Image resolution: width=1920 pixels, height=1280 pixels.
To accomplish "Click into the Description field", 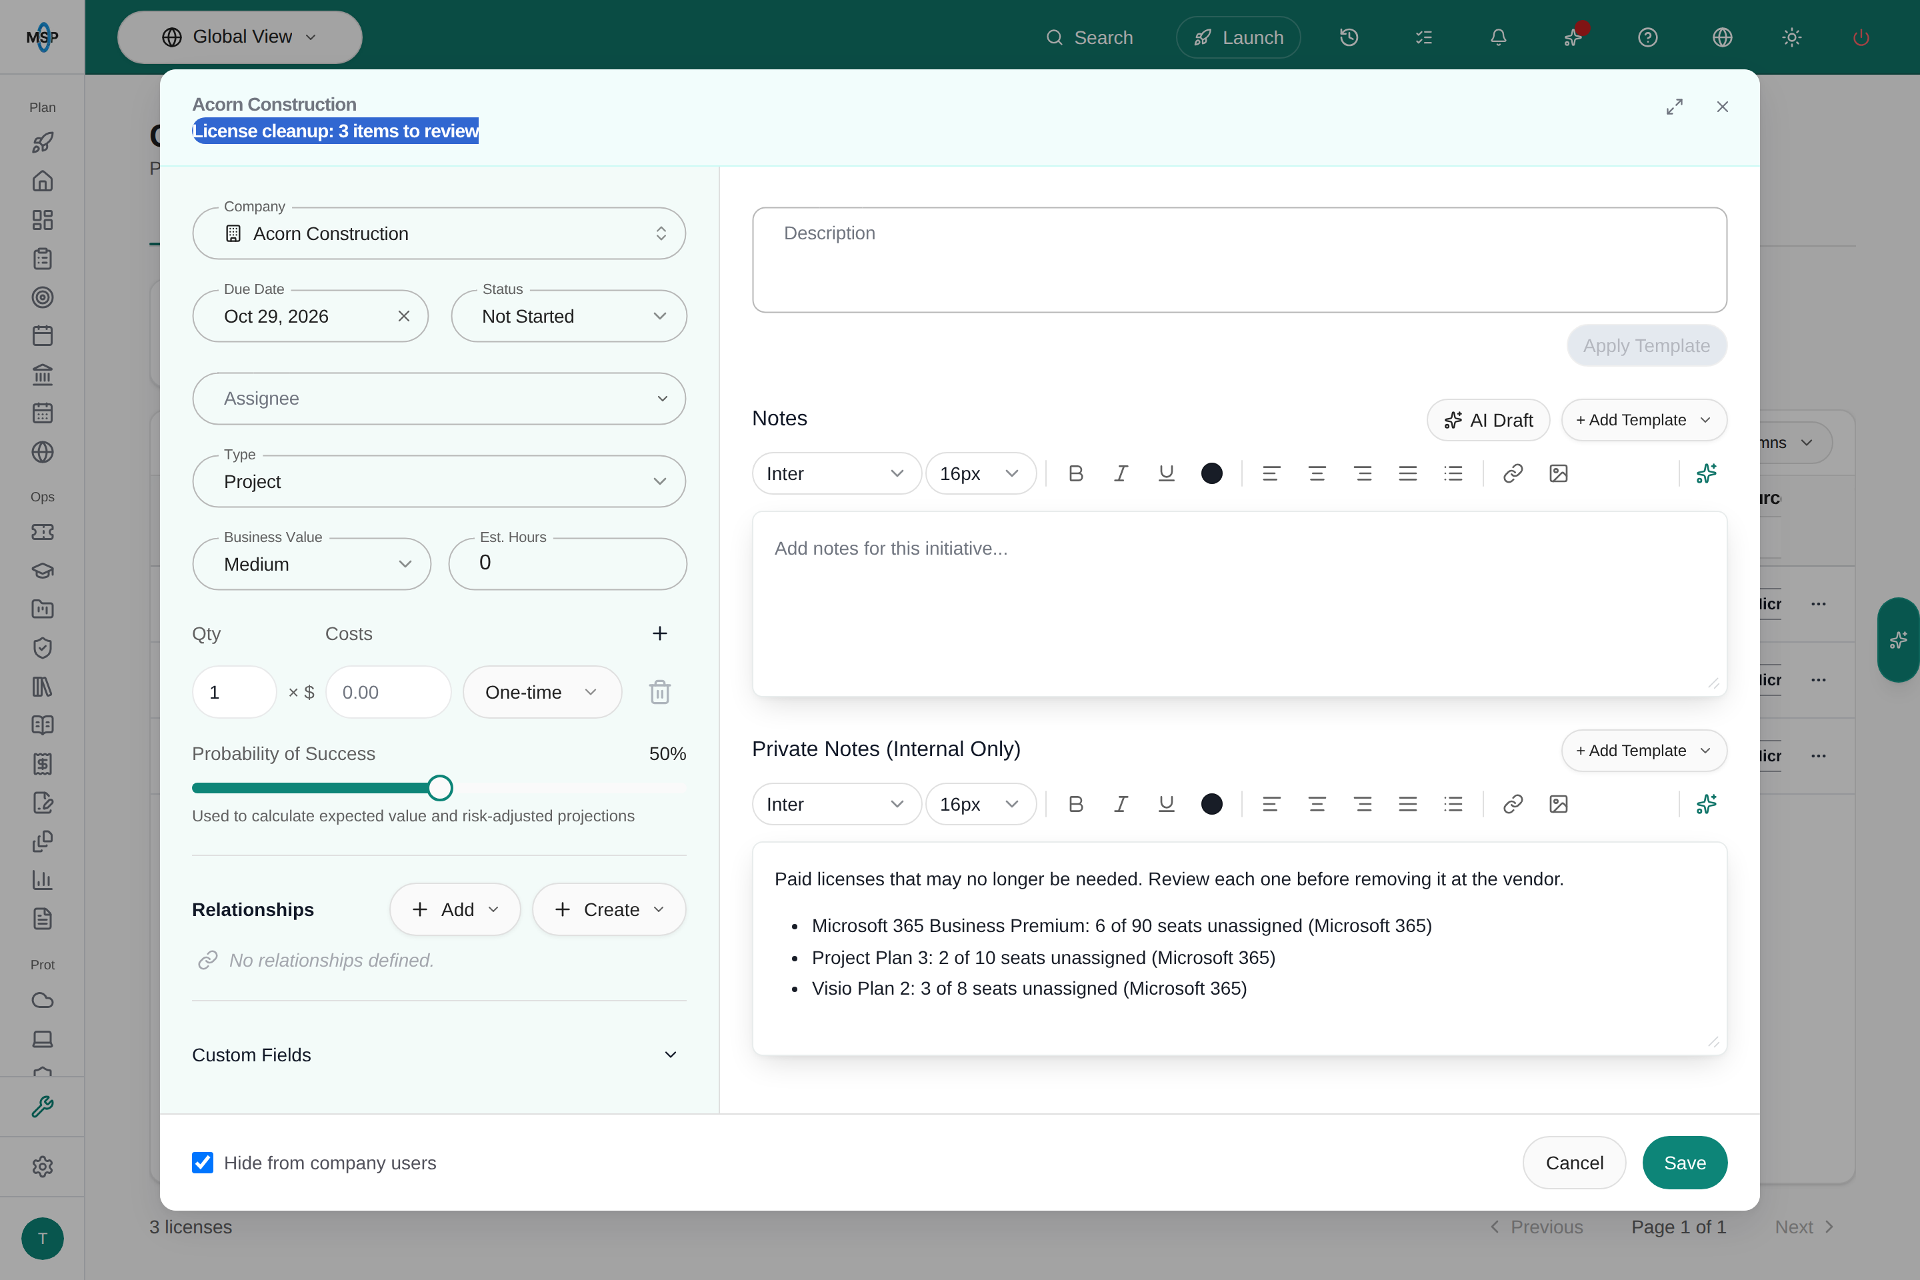I will click(1239, 259).
